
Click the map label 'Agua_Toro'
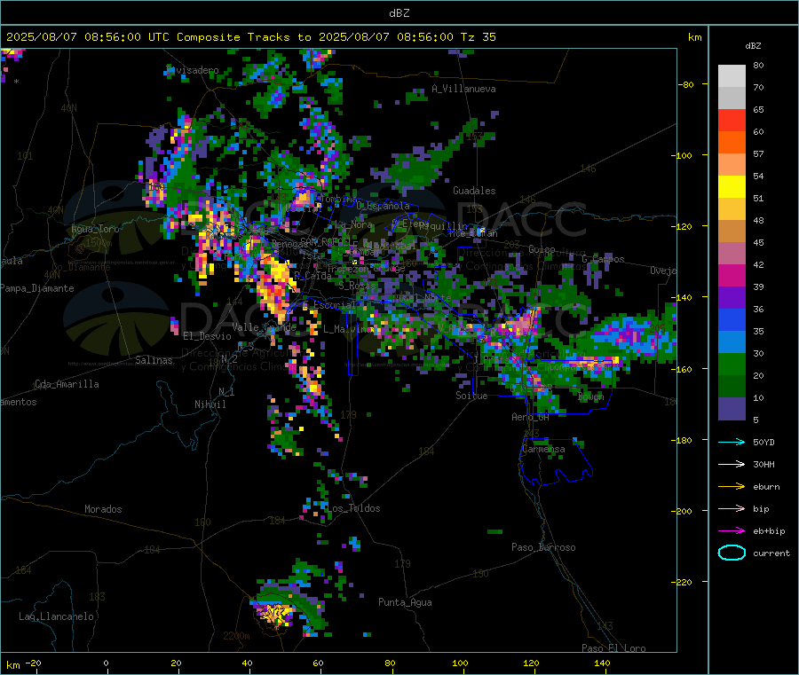(x=95, y=229)
